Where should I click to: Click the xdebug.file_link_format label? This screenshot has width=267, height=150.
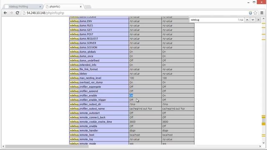pos(84,70)
